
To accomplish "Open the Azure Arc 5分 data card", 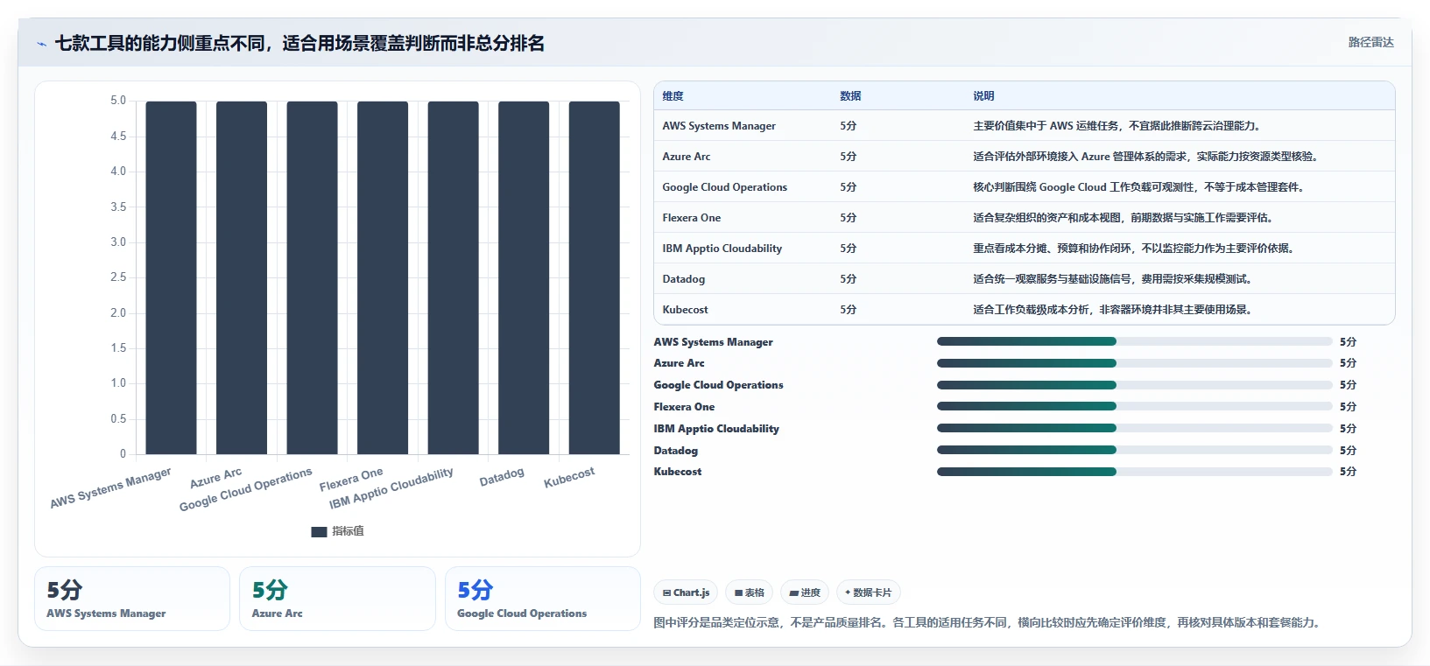I will [337, 599].
